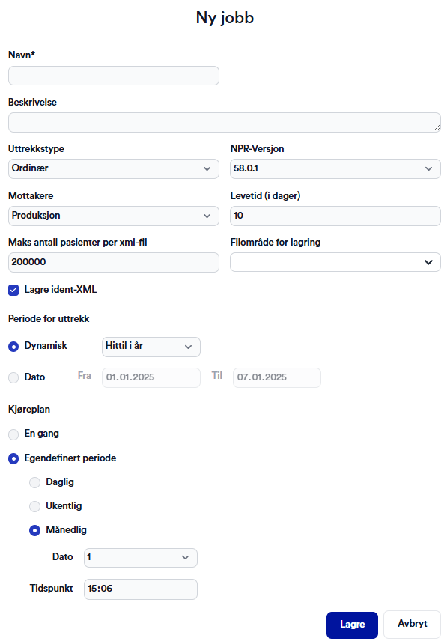
Task: Uncheck the Lagre ident-XML option
Action: (x=13, y=290)
